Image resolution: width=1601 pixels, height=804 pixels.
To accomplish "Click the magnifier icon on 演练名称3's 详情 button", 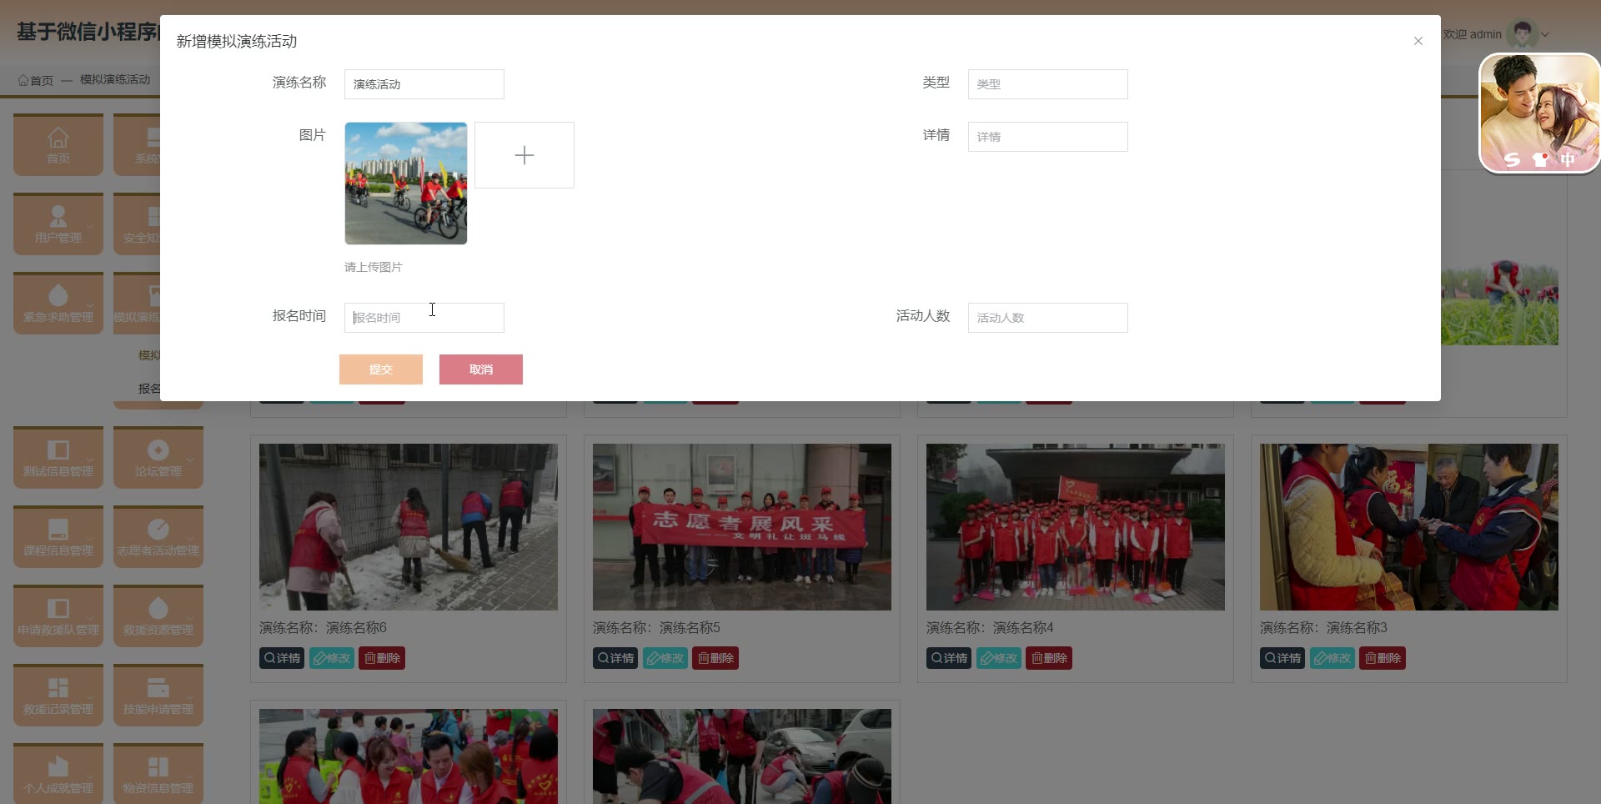I will [1270, 658].
